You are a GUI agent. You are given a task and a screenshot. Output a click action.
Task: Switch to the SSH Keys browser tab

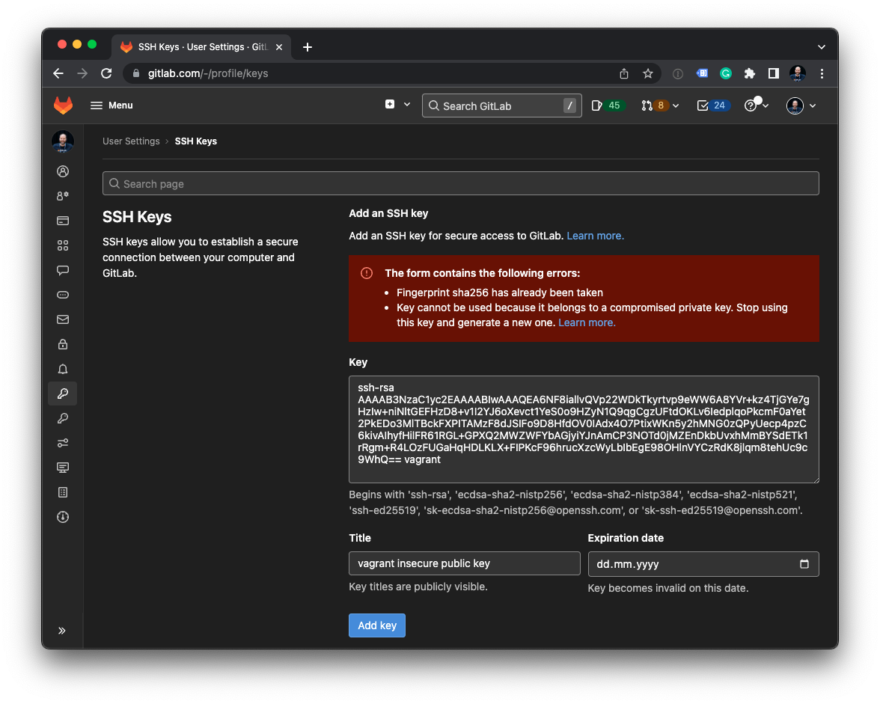pos(196,46)
